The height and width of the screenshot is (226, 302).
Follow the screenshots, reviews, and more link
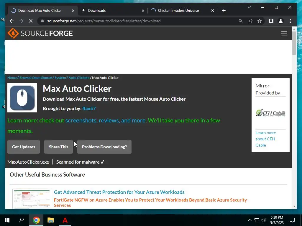coord(106,120)
